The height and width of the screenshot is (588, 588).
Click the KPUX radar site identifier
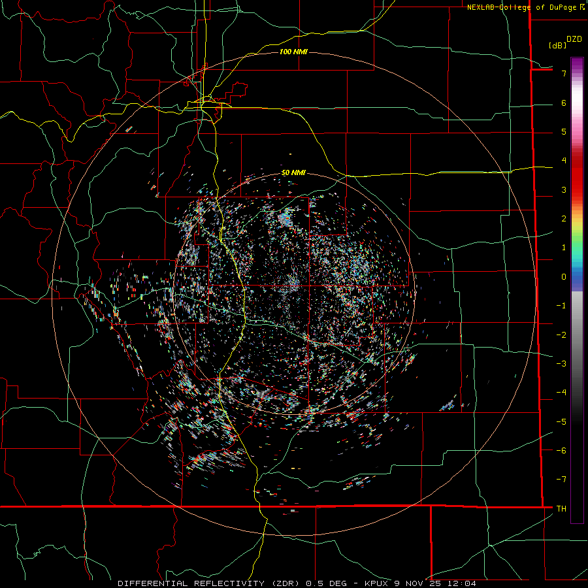pos(377,583)
